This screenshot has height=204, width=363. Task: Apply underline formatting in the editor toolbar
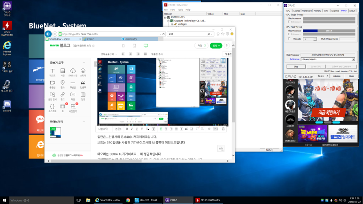pos(137,129)
